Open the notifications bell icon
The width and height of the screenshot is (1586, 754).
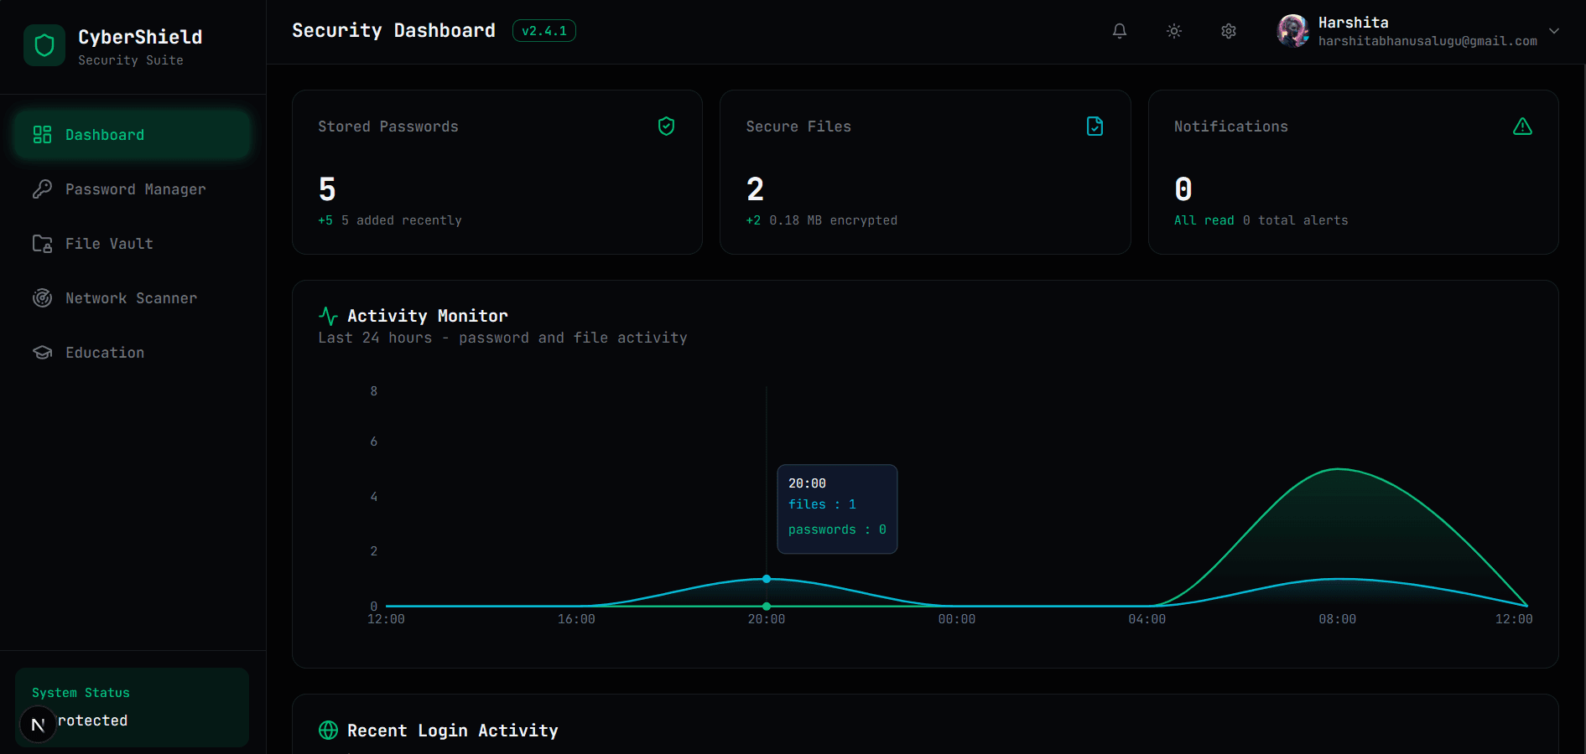(1119, 30)
